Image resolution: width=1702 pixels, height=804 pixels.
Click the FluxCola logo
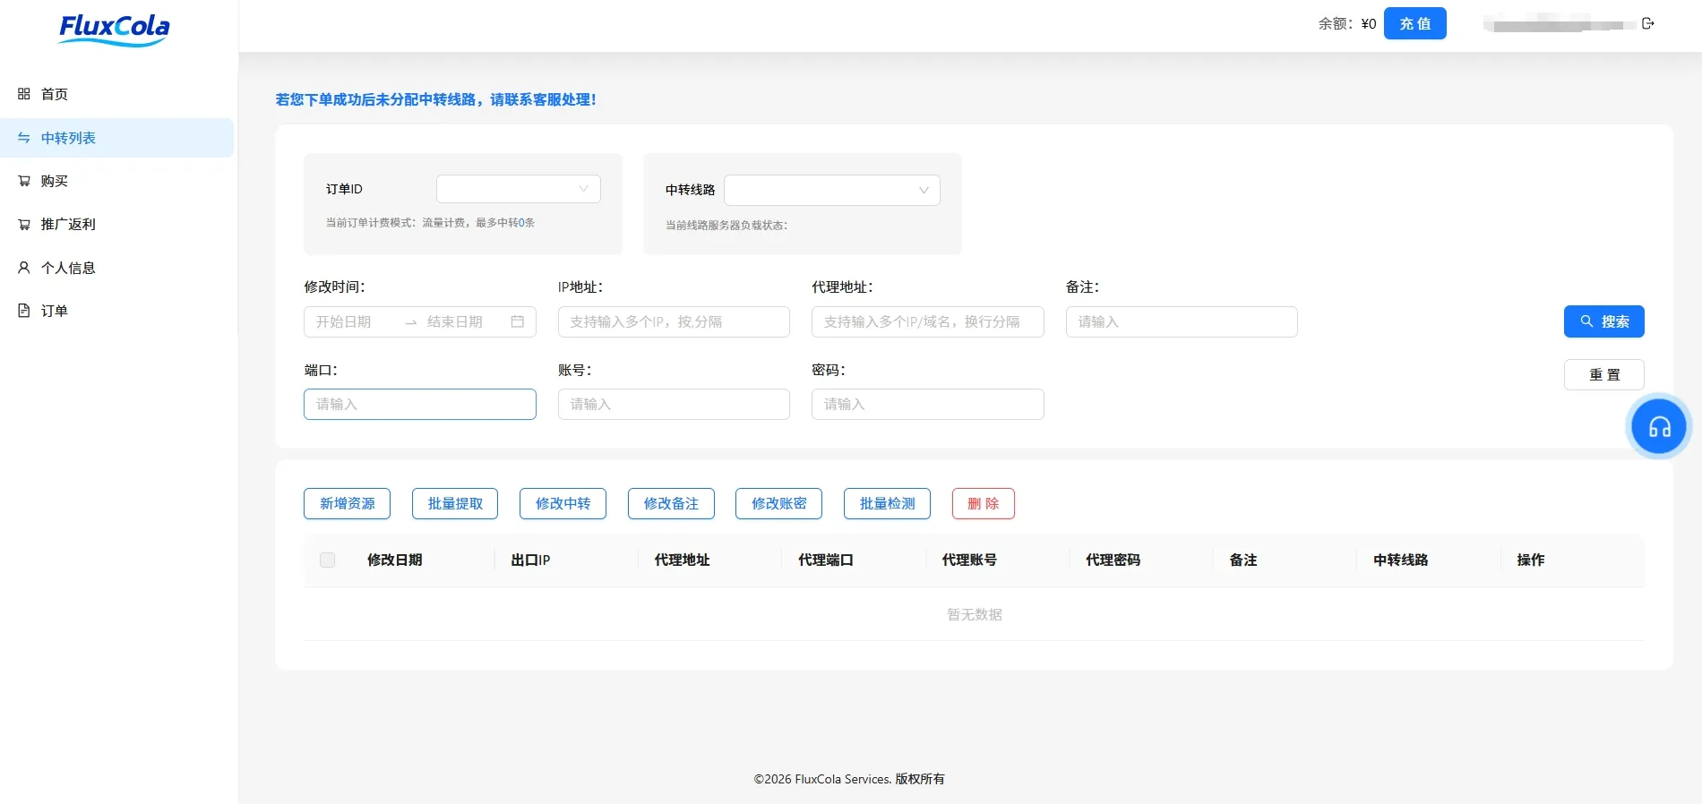(x=114, y=30)
